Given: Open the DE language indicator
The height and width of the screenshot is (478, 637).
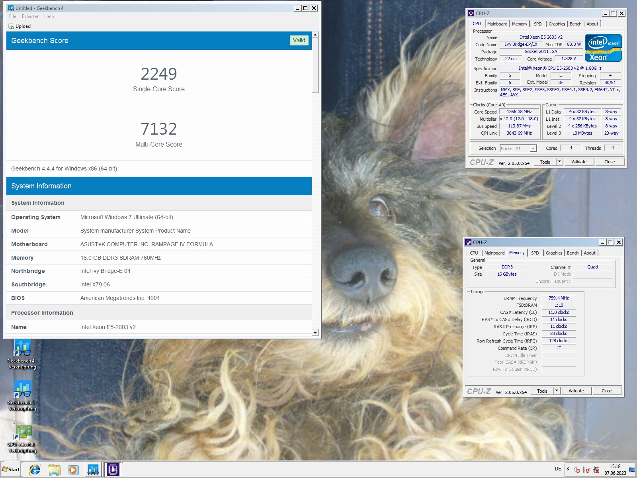Looking at the screenshot, I should tap(558, 469).
